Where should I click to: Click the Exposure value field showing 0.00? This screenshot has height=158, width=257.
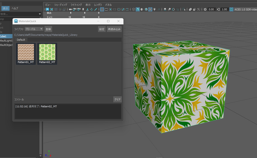coord(211,10)
